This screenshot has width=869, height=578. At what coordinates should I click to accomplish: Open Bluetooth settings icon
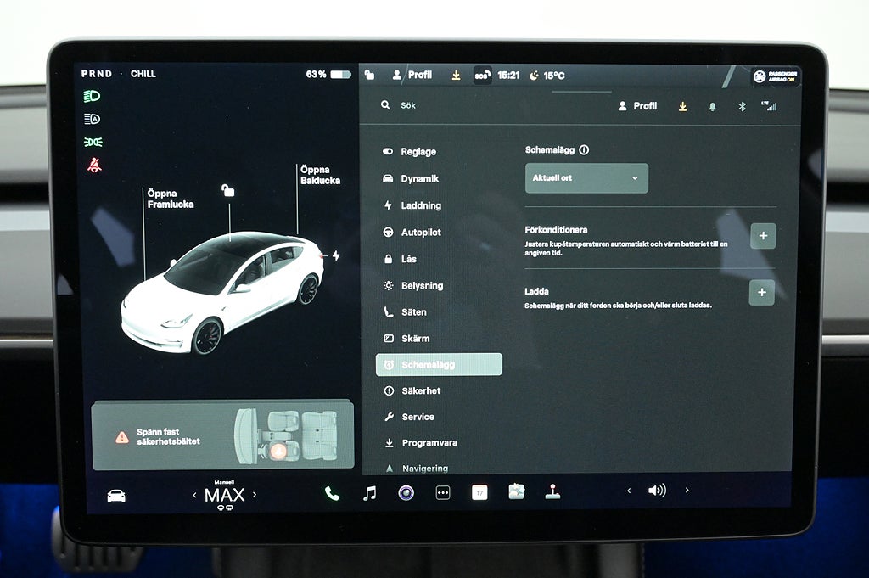[x=741, y=106]
